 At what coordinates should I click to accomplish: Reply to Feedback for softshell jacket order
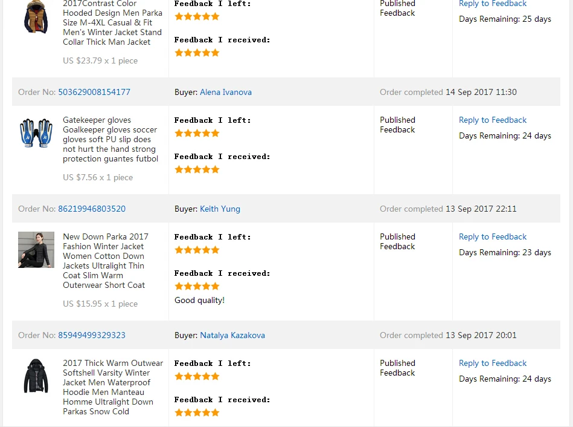coord(492,363)
